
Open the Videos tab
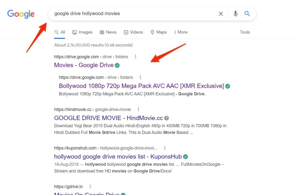tap(133, 32)
